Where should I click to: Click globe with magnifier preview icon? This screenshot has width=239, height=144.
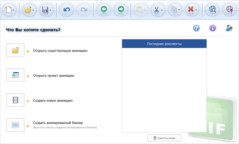pos(212,9)
